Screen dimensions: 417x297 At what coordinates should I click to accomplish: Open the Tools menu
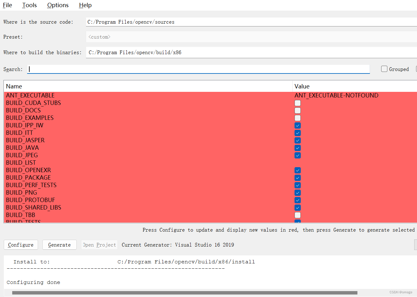[x=29, y=5]
